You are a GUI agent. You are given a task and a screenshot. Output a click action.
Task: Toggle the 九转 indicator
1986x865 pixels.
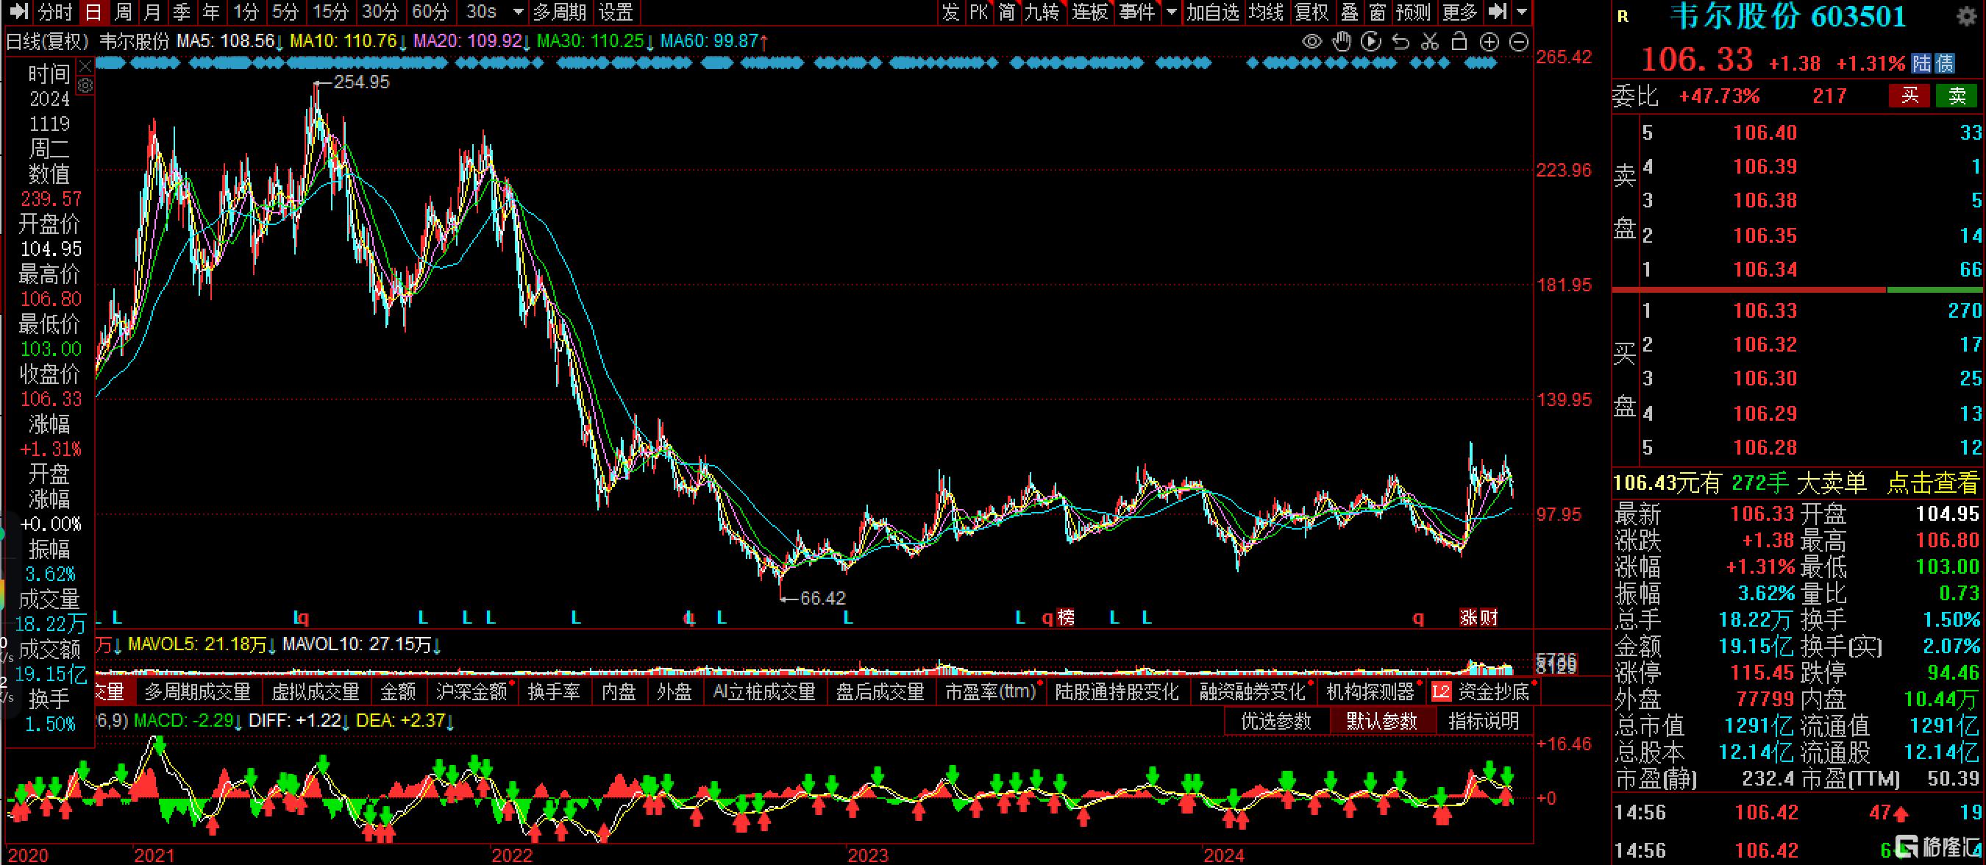tap(1042, 12)
